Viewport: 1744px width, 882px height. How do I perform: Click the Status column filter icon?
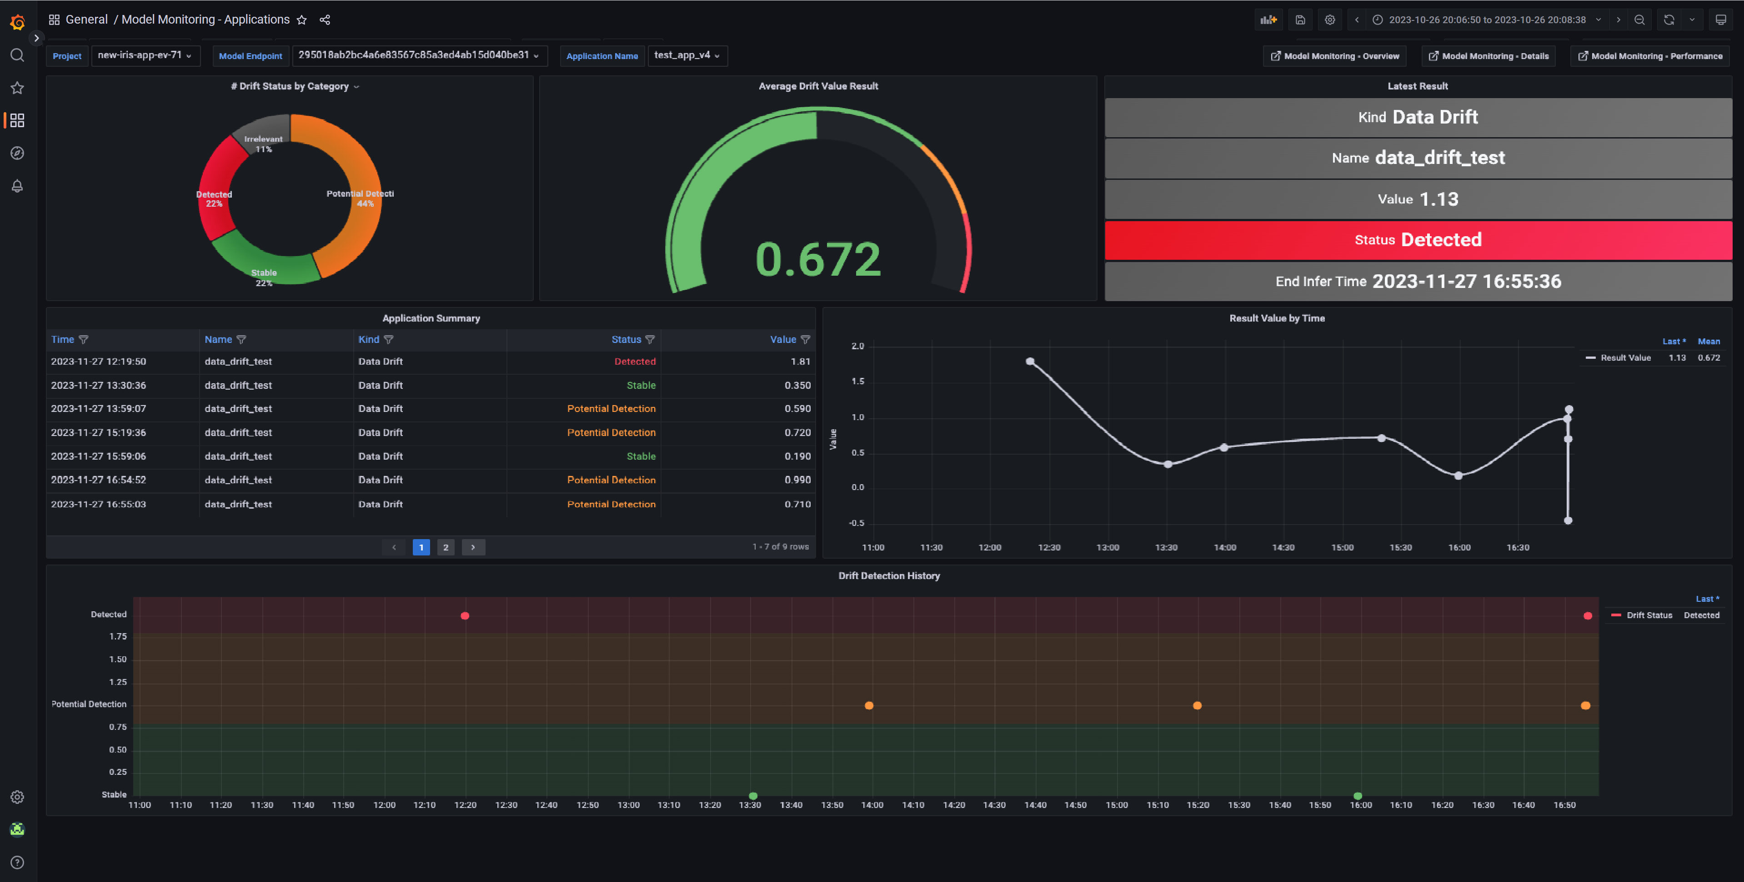point(650,340)
